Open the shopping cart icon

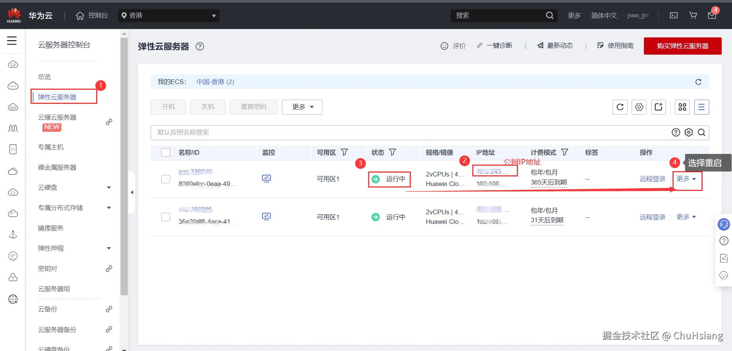pyautogui.click(x=693, y=15)
